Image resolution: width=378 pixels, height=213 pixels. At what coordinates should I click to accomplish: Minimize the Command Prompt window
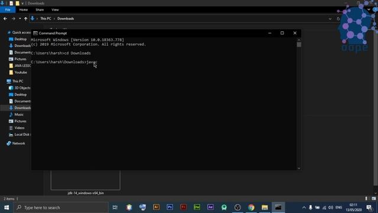[x=270, y=33]
